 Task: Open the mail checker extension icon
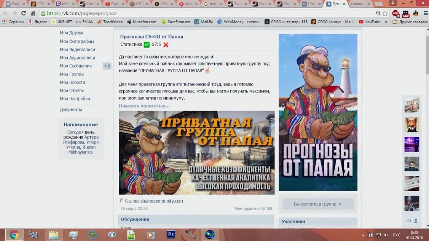tap(406, 14)
